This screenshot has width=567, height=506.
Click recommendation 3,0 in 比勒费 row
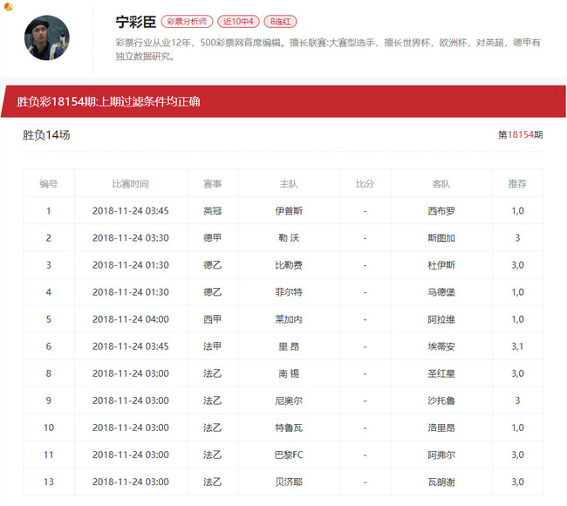[517, 264]
